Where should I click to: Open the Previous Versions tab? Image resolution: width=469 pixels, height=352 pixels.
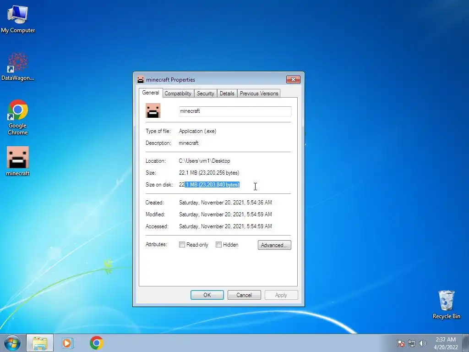[x=259, y=93]
